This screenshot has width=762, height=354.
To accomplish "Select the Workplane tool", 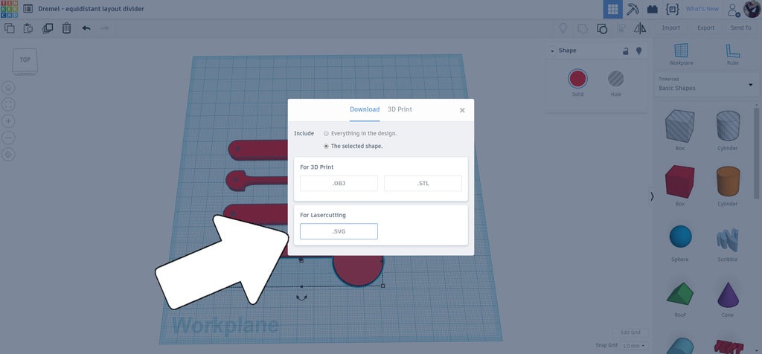I will click(682, 54).
